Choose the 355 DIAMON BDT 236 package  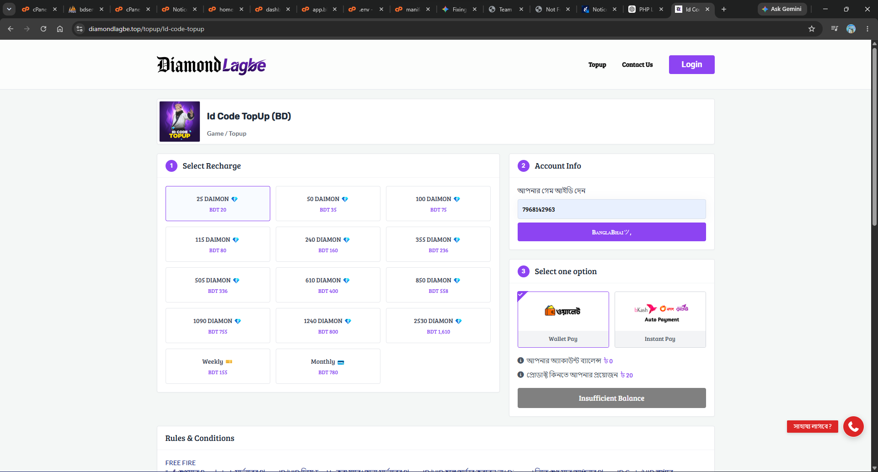(x=438, y=244)
